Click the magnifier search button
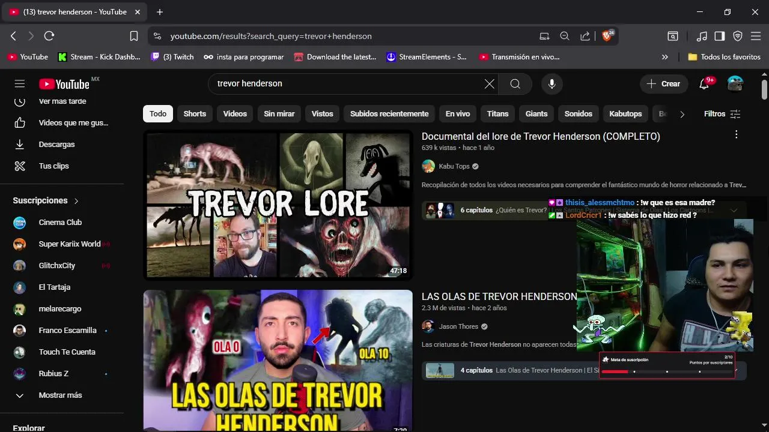The height and width of the screenshot is (432, 769). coord(515,84)
